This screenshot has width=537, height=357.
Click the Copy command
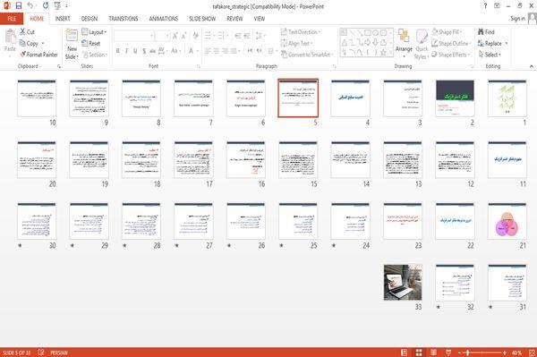[30, 43]
